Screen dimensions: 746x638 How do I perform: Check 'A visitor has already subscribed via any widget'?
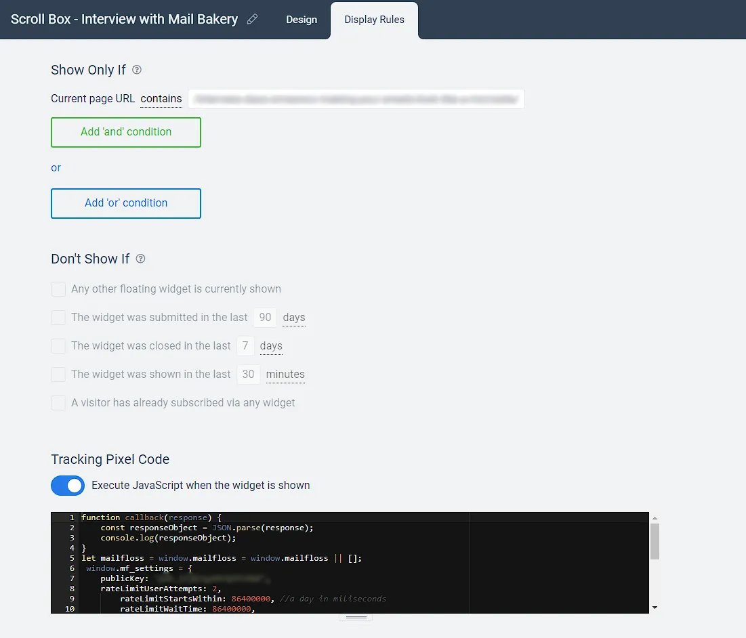tap(58, 403)
